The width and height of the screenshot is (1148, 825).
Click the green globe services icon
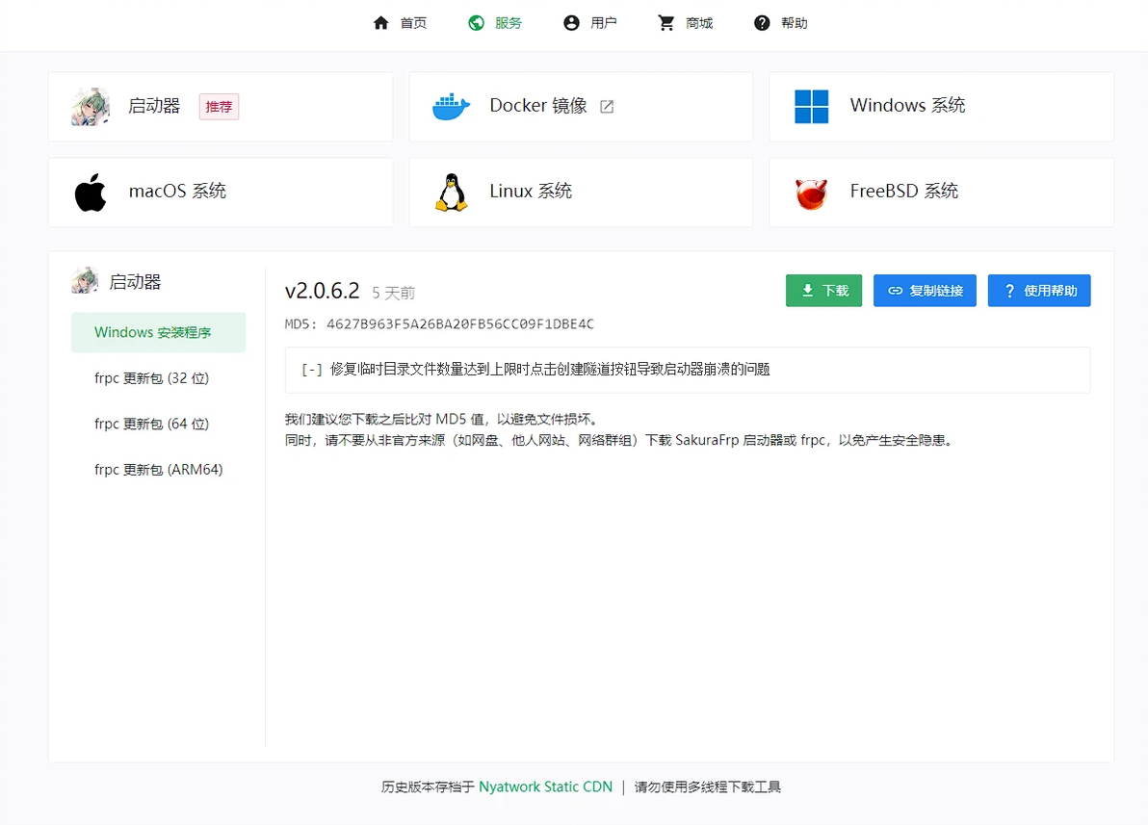[x=476, y=23]
